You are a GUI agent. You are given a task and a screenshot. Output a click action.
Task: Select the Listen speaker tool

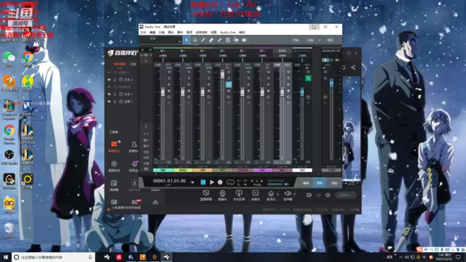244,40
